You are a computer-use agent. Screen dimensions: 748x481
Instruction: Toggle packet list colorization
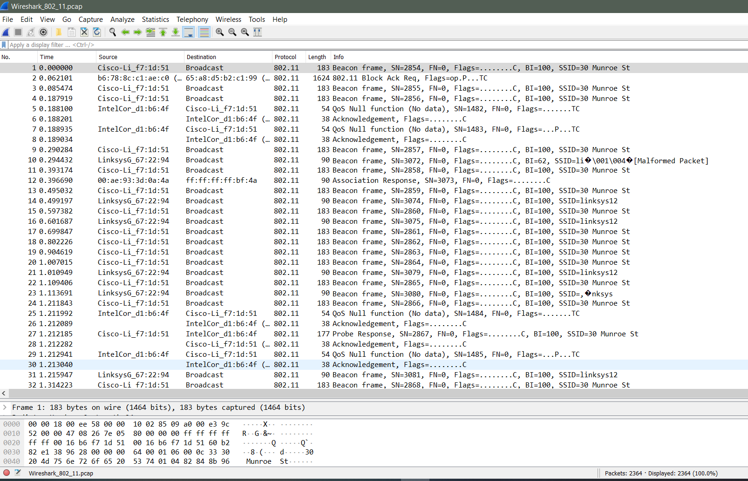pos(204,32)
